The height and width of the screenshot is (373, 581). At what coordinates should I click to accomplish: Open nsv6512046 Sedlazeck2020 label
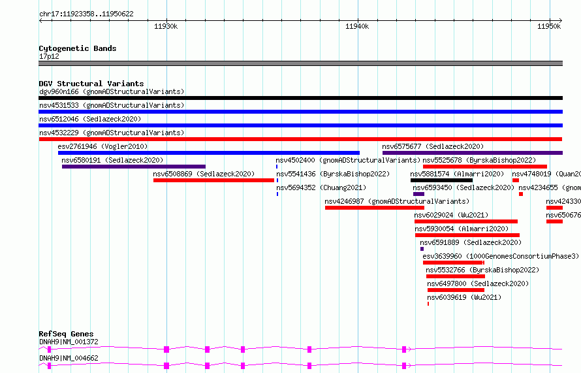pos(90,119)
